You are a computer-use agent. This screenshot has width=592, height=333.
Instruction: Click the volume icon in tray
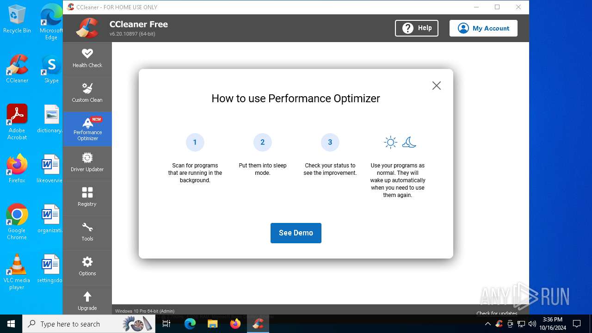point(532,324)
